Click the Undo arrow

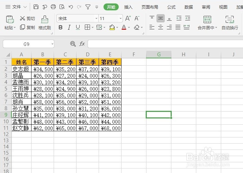click(71, 7)
